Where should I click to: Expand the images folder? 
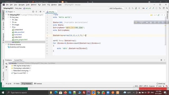click(11, 25)
